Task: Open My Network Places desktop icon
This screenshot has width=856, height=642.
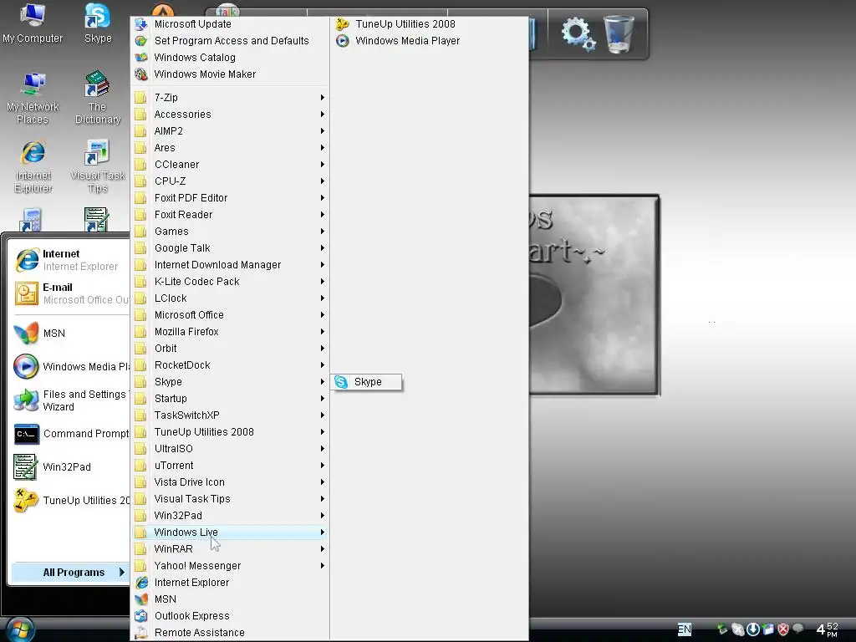Action: click(x=33, y=99)
